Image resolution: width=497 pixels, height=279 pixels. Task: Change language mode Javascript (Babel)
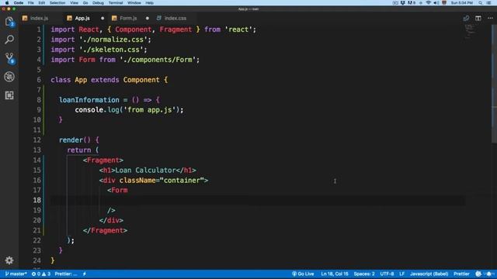(x=429, y=274)
